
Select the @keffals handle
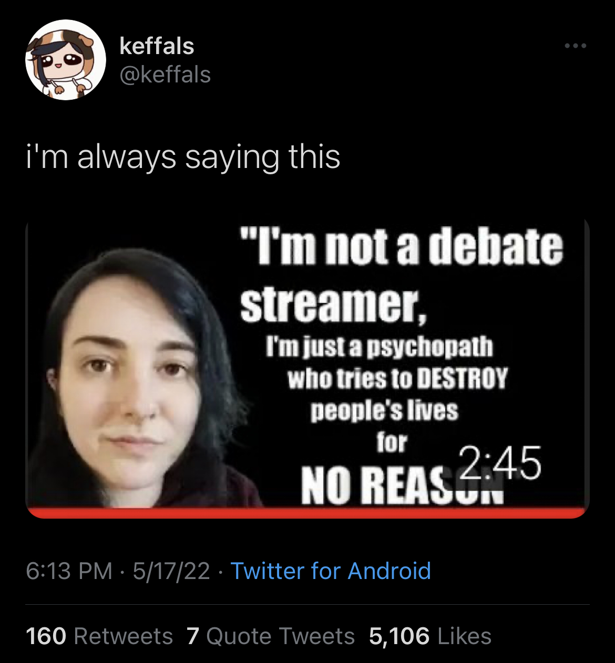coord(165,74)
